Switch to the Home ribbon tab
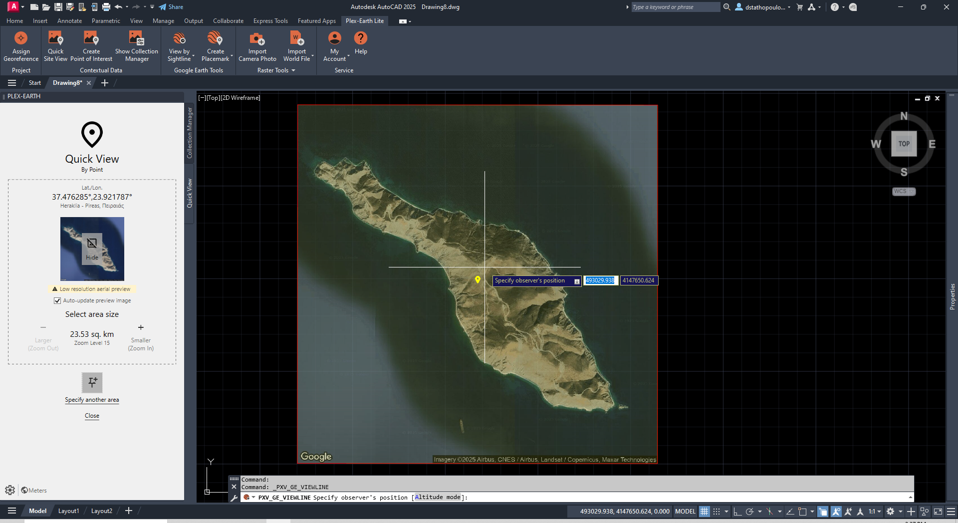958x523 pixels. point(14,21)
